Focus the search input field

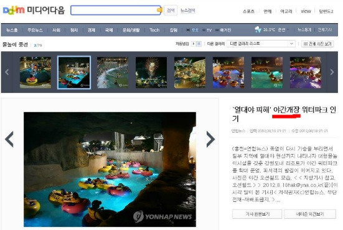click(x=116, y=11)
